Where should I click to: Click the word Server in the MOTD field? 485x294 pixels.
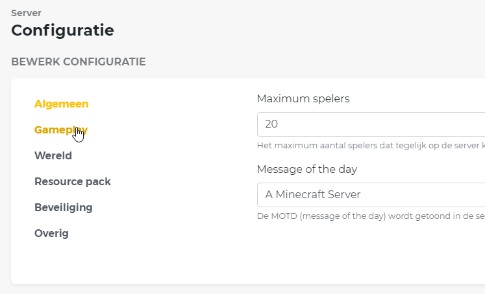coord(345,194)
